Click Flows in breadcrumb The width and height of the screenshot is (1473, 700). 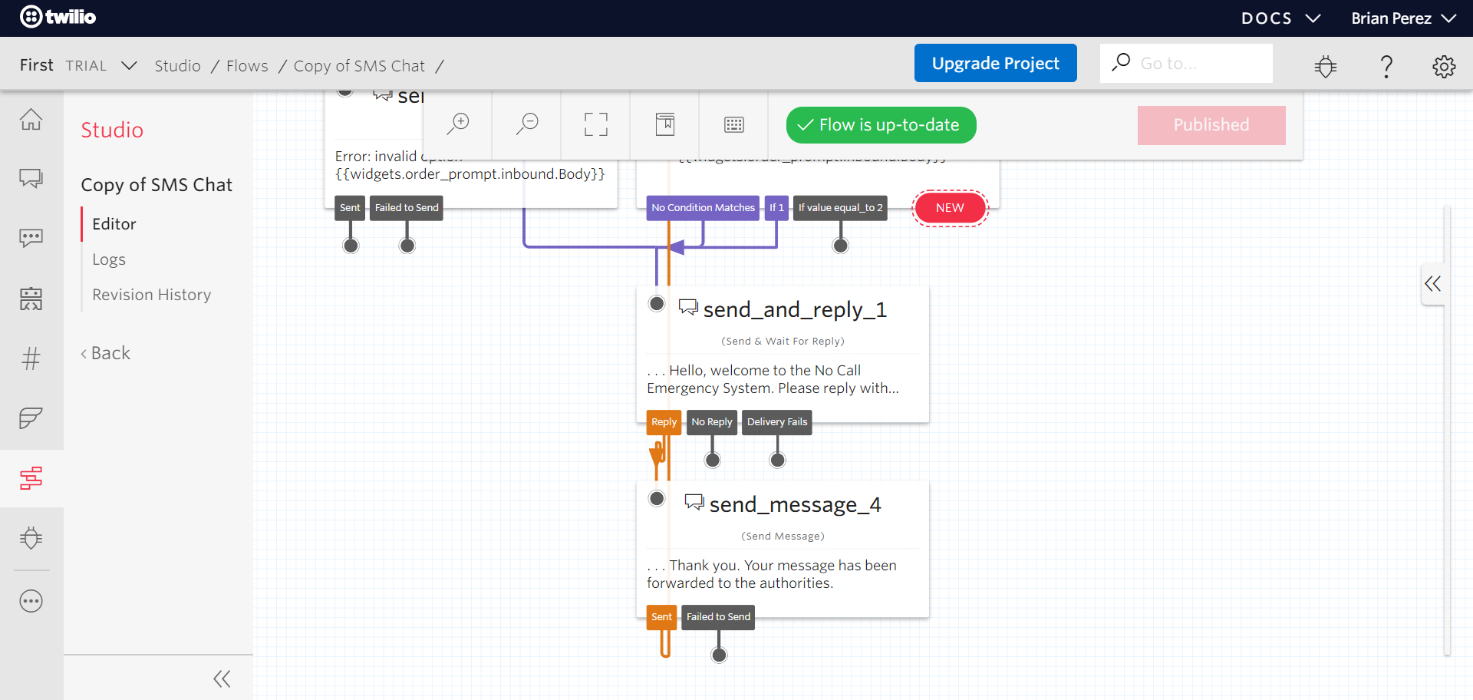pyautogui.click(x=247, y=66)
